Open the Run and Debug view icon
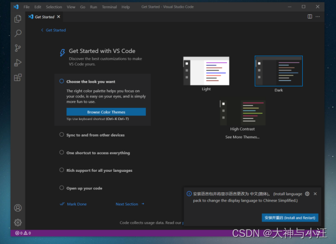Viewport: 336px width, 244px height. [18, 63]
